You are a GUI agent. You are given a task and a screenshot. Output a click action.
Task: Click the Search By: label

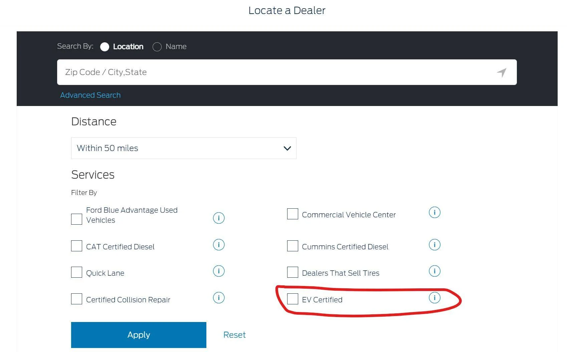click(x=75, y=46)
